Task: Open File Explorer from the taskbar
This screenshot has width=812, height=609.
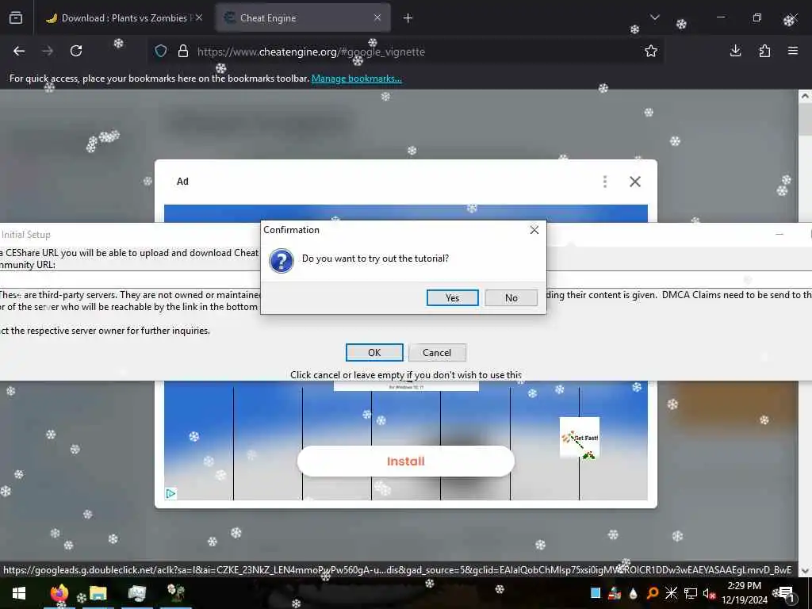Action: [x=98, y=593]
